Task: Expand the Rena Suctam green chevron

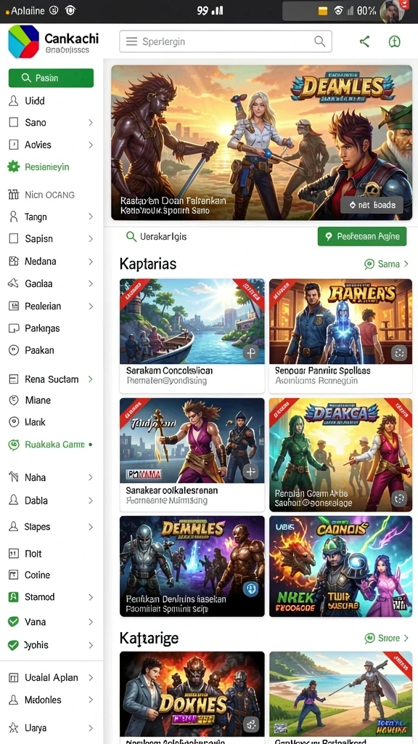Action: 91,379
